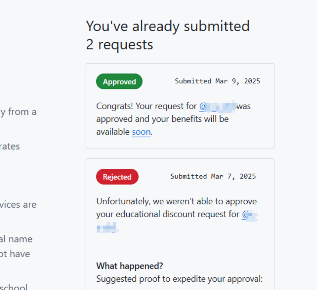Screen dimensions: 317x290
Task: Click the "Congrats! Your request for" message text
Action: [146, 106]
